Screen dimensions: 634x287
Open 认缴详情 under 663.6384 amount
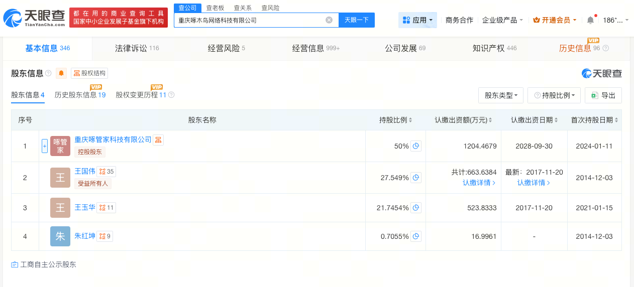pyautogui.click(x=479, y=183)
